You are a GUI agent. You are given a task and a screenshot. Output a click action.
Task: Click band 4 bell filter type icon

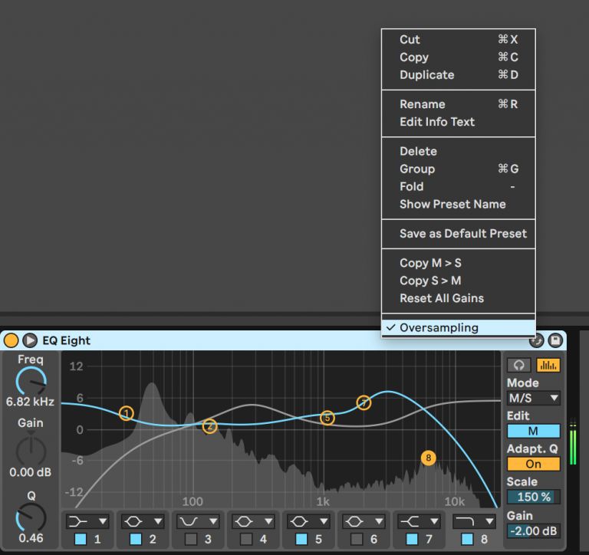click(244, 521)
